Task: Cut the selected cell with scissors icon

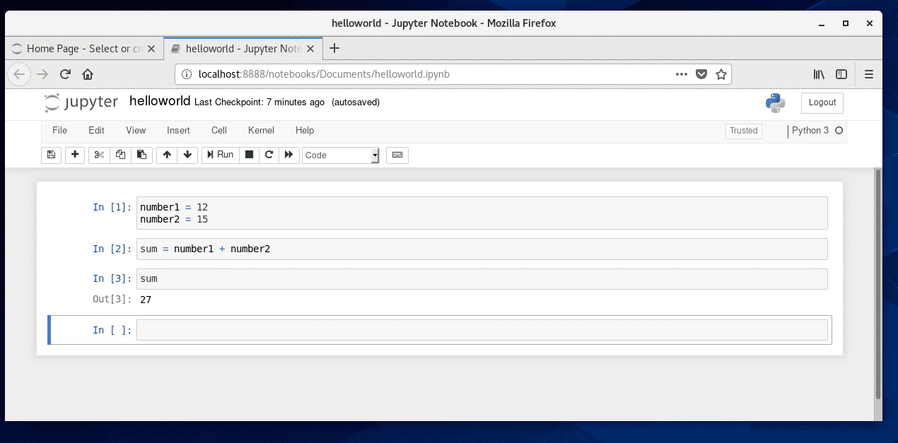Action: click(x=98, y=155)
